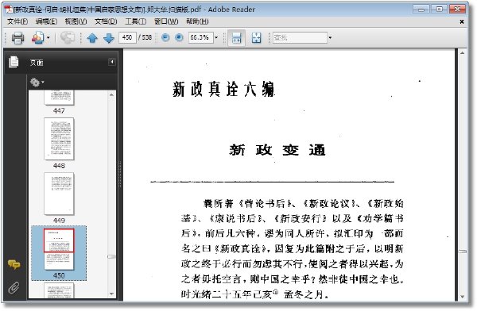The image size is (477, 311).
Task: Click the chapter title 新政变通
Action: (x=277, y=150)
